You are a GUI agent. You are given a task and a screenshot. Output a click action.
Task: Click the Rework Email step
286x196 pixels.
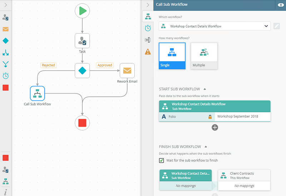[127, 71]
